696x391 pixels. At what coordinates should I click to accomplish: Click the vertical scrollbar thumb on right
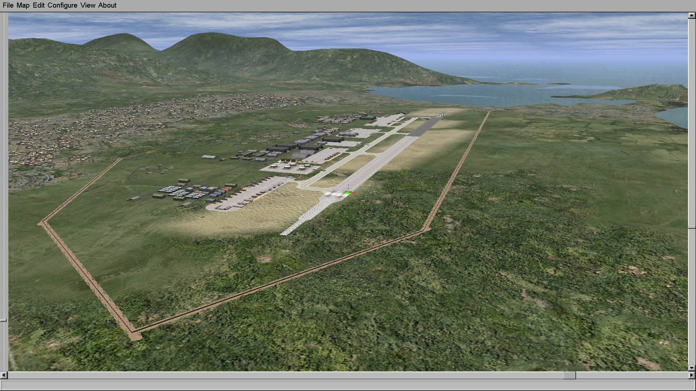point(692,227)
